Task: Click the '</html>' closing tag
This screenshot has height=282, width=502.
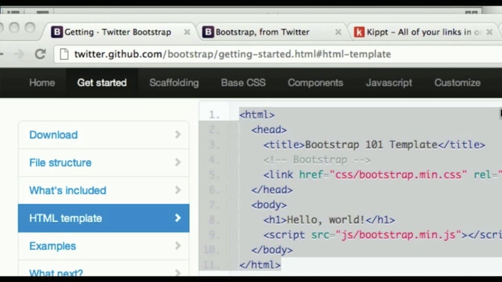Action: click(x=260, y=265)
